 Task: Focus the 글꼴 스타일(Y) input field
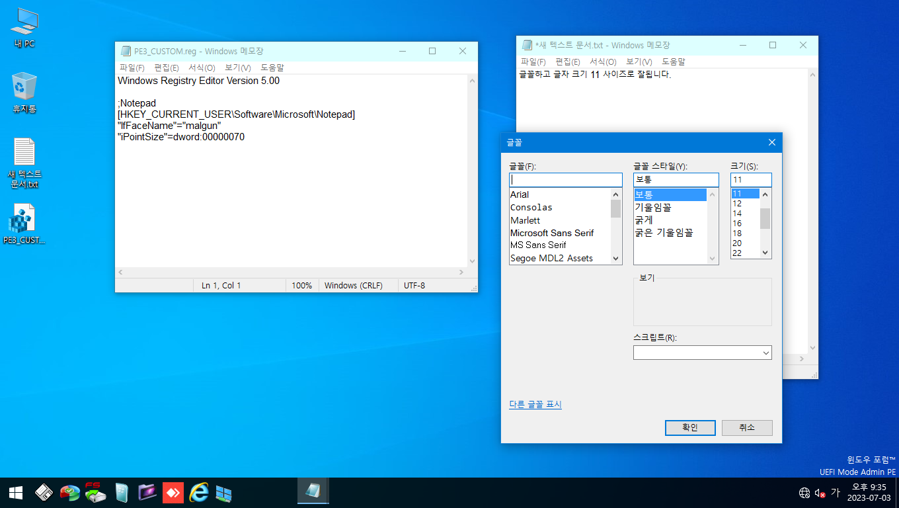click(x=676, y=180)
